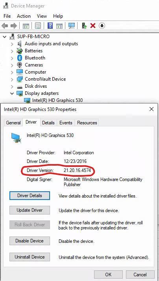
Task: Click the Update Driver button
Action: coord(30,210)
